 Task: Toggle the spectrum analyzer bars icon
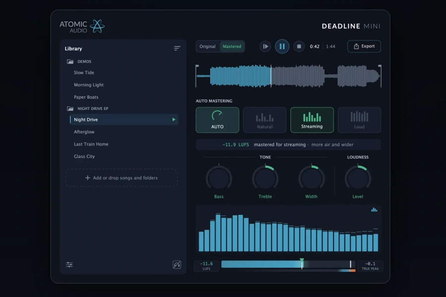point(374,210)
